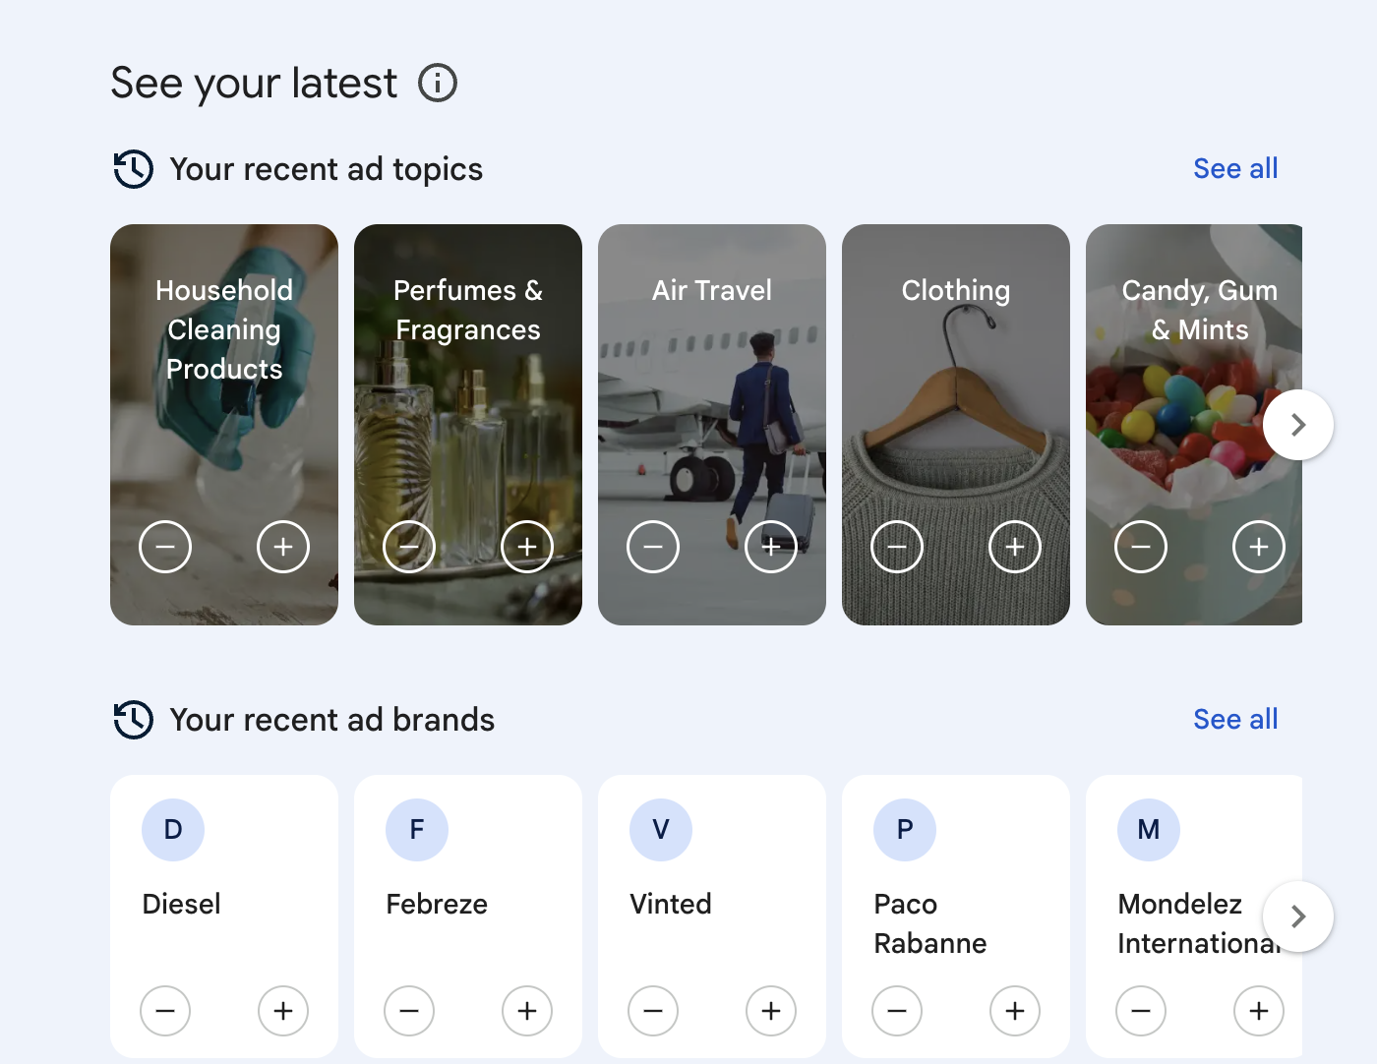1377x1064 pixels.
Task: Click plus on Perfumes & Fragrances card
Action: pyautogui.click(x=527, y=547)
